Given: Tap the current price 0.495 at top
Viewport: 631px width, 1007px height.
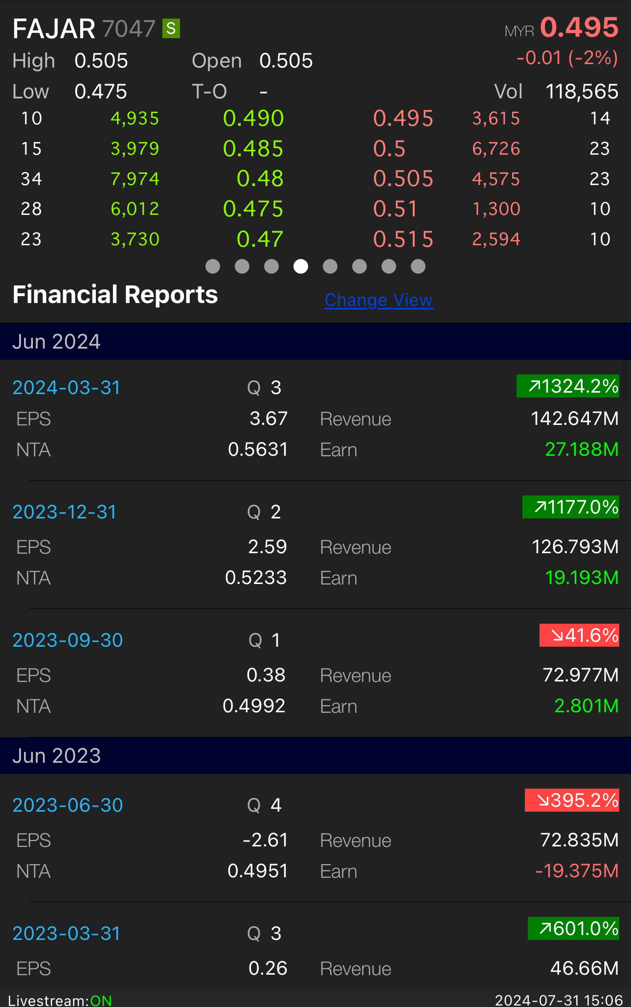Looking at the screenshot, I should click(580, 27).
